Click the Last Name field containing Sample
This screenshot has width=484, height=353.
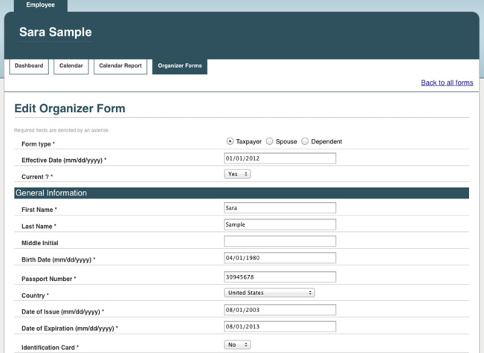pyautogui.click(x=280, y=224)
